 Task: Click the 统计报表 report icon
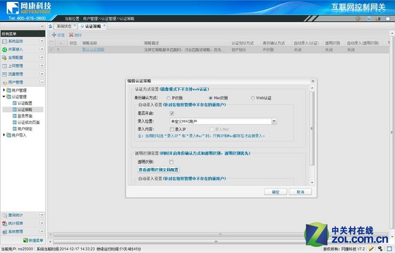4,223
